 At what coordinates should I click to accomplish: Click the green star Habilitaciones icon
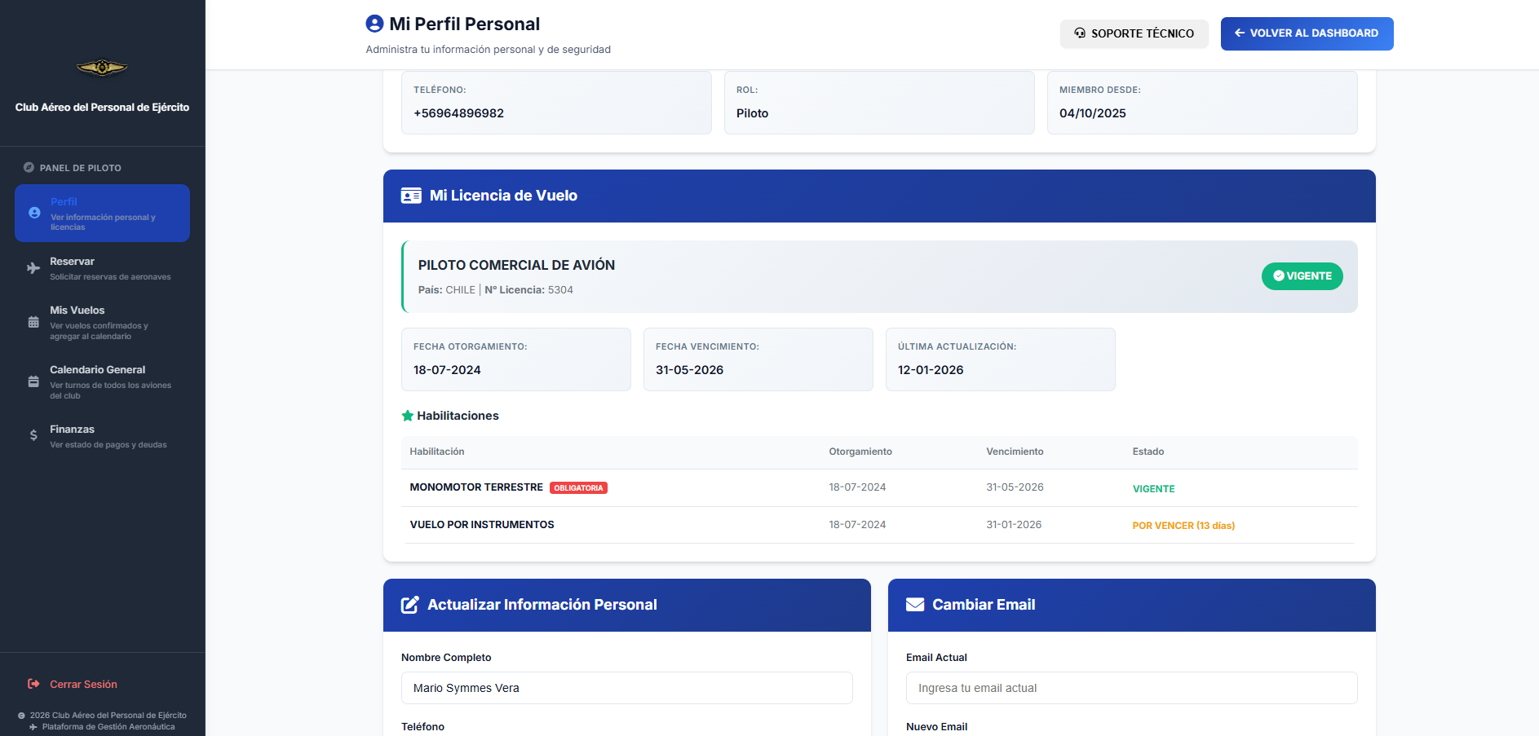pos(408,416)
